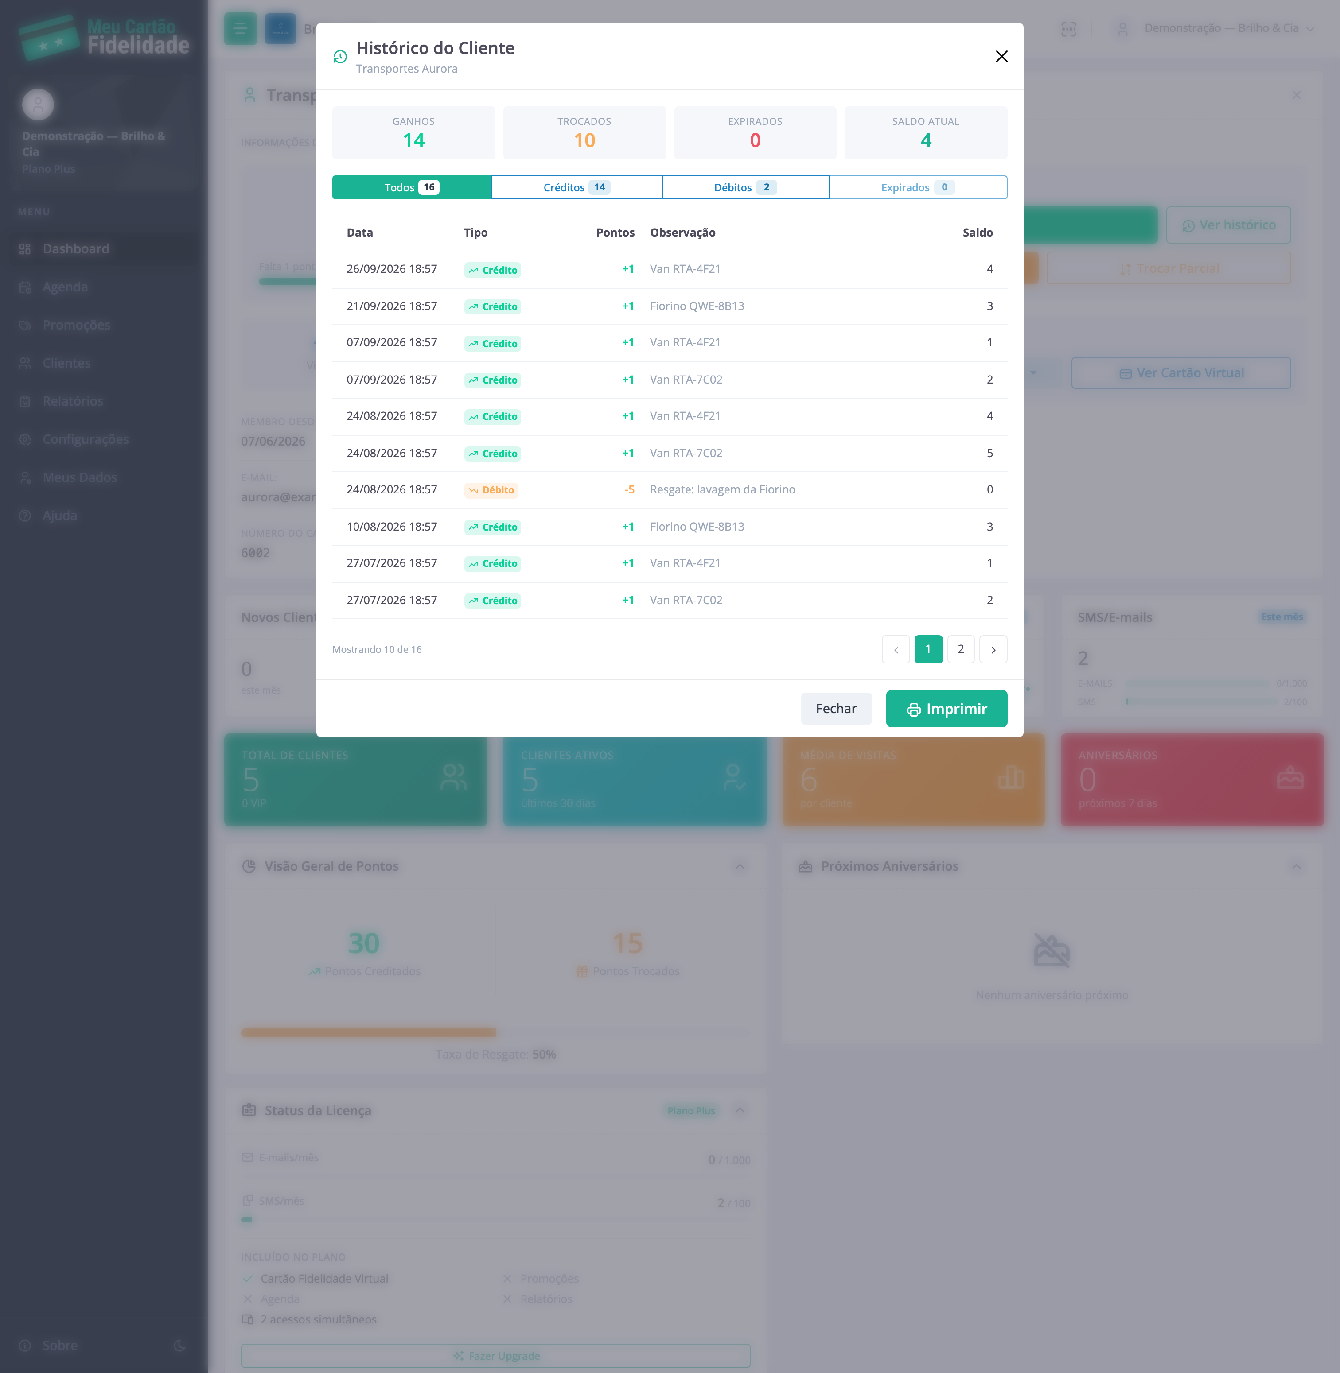Collapse the Visão Geral de Pontos panel
The height and width of the screenshot is (1373, 1340).
coord(740,867)
